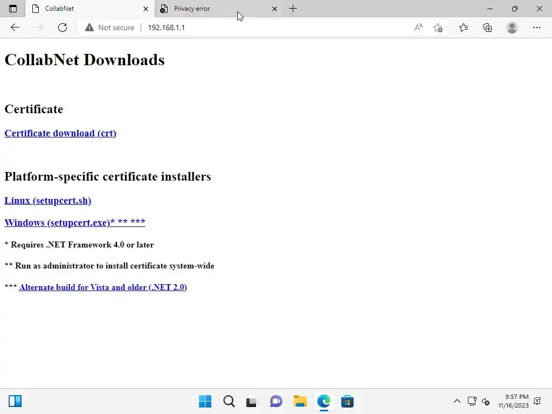Restore down the Edge window
The width and height of the screenshot is (552, 414).
tap(515, 9)
